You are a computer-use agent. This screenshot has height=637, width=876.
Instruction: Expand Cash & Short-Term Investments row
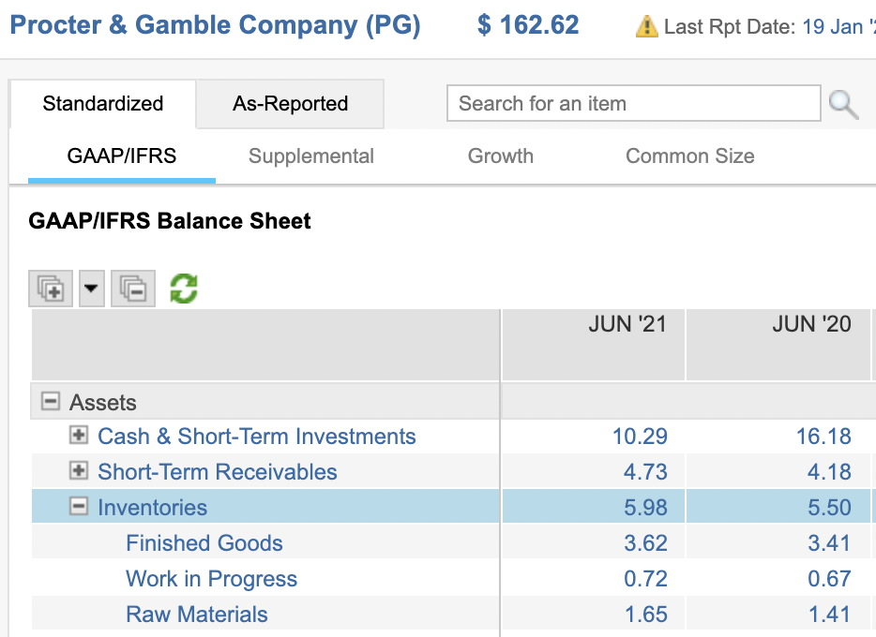click(x=79, y=436)
